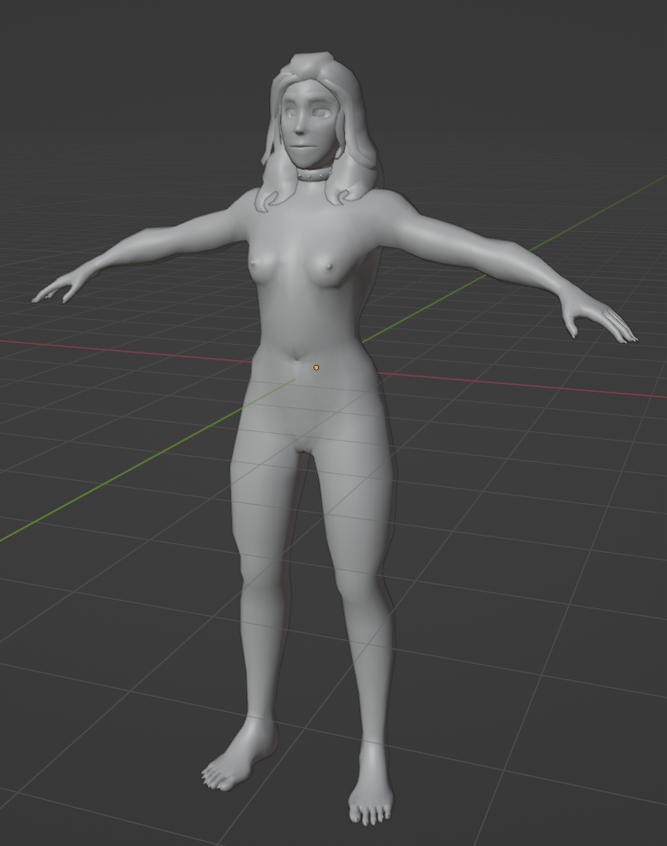Select the choker collar around the neck

pos(313,173)
